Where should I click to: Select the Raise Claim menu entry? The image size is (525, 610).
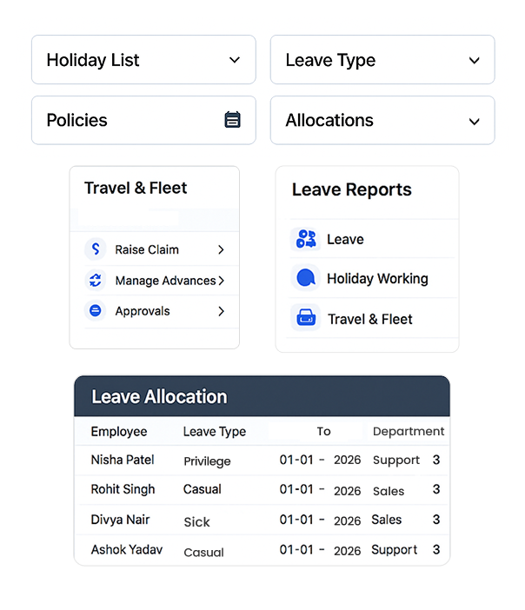[x=147, y=249]
